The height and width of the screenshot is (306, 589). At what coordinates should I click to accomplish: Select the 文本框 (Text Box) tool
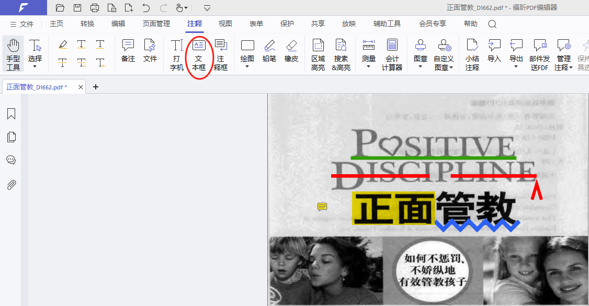[199, 54]
